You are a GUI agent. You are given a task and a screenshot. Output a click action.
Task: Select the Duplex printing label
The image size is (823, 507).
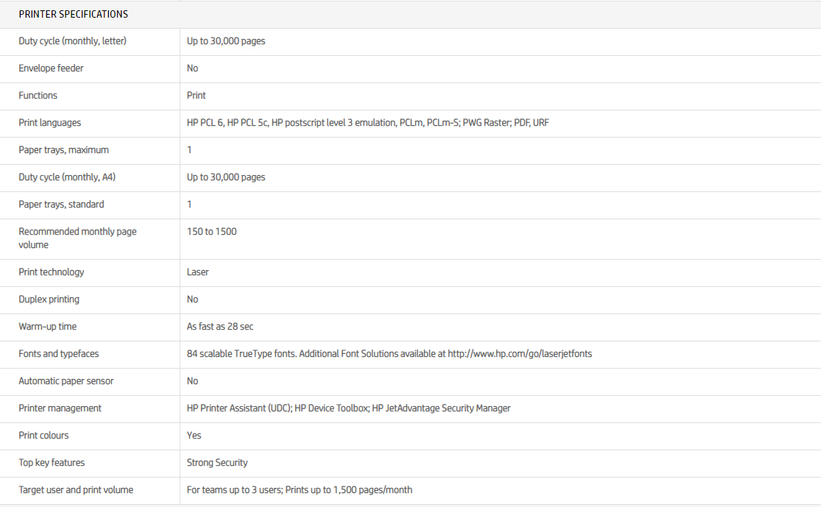point(49,299)
